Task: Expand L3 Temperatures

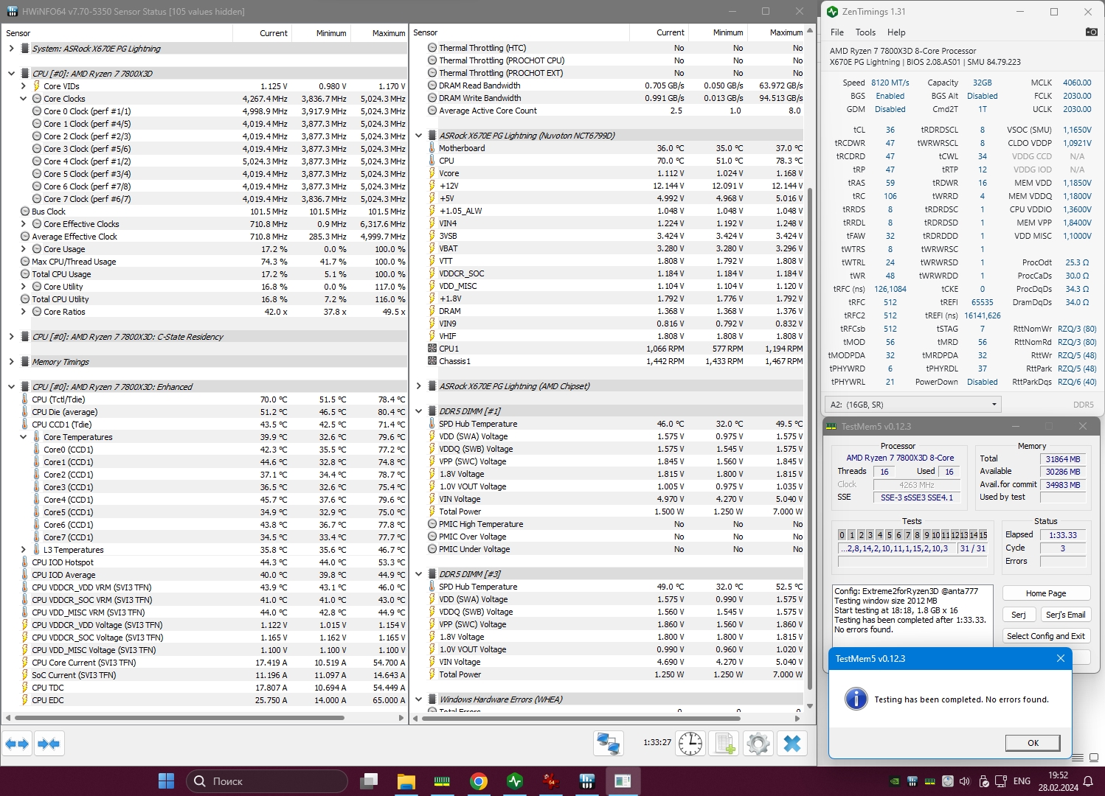Action: (23, 550)
